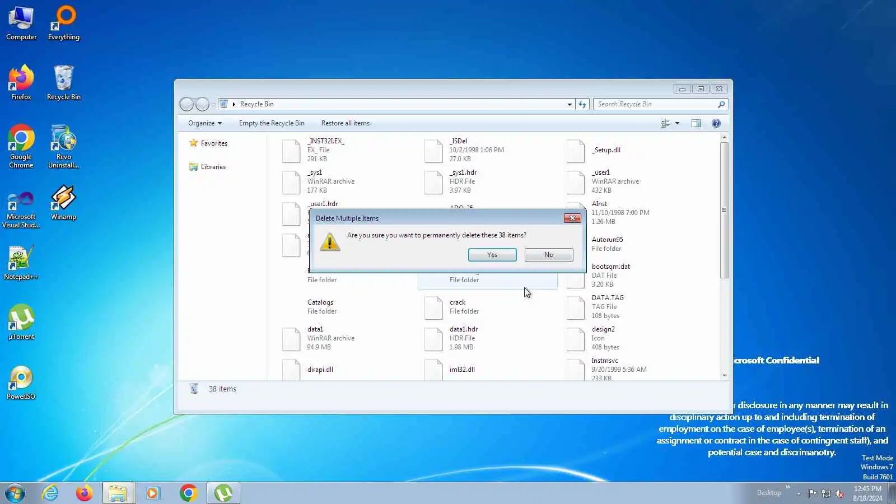Viewport: 896px width, 504px height.
Task: Select the _sys1.hdr file
Action: coord(487,181)
